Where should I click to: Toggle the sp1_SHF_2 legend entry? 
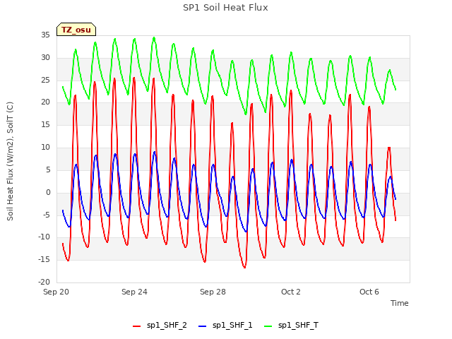[x=160, y=326]
